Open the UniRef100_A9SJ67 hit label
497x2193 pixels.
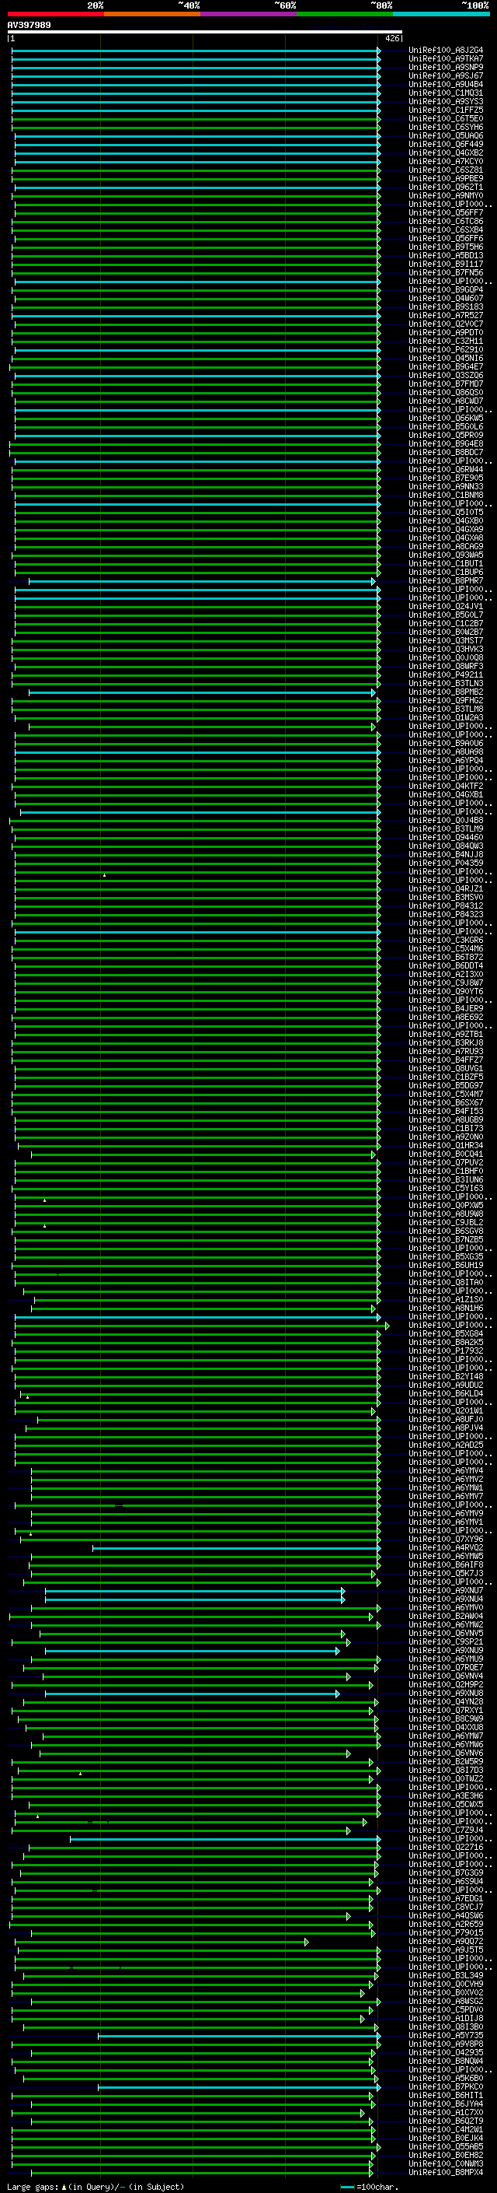pos(446,75)
